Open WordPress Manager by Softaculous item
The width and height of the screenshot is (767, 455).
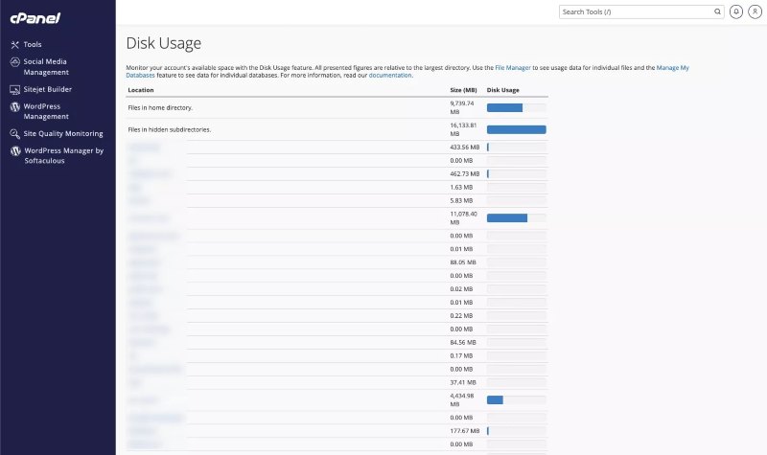tap(63, 155)
